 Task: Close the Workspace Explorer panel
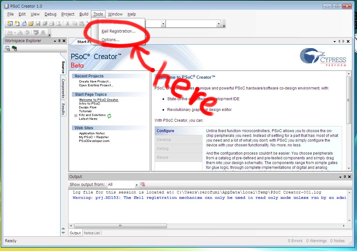coord(64,41)
